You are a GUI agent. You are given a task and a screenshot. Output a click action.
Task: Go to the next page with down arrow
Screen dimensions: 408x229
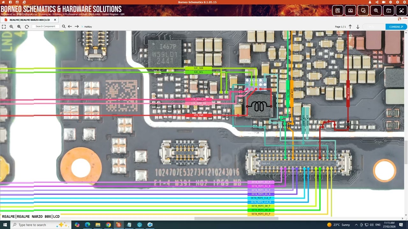point(358,27)
